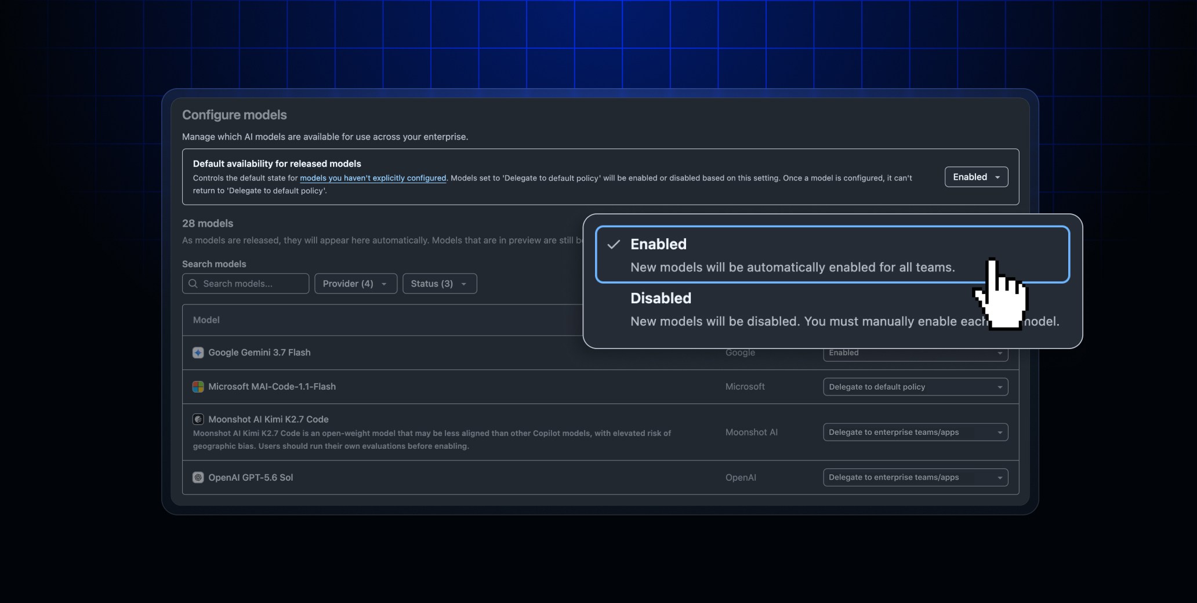Click the 'Moonshot AI Kimi K2.7 Code' model name
The width and height of the screenshot is (1197, 603).
click(268, 419)
